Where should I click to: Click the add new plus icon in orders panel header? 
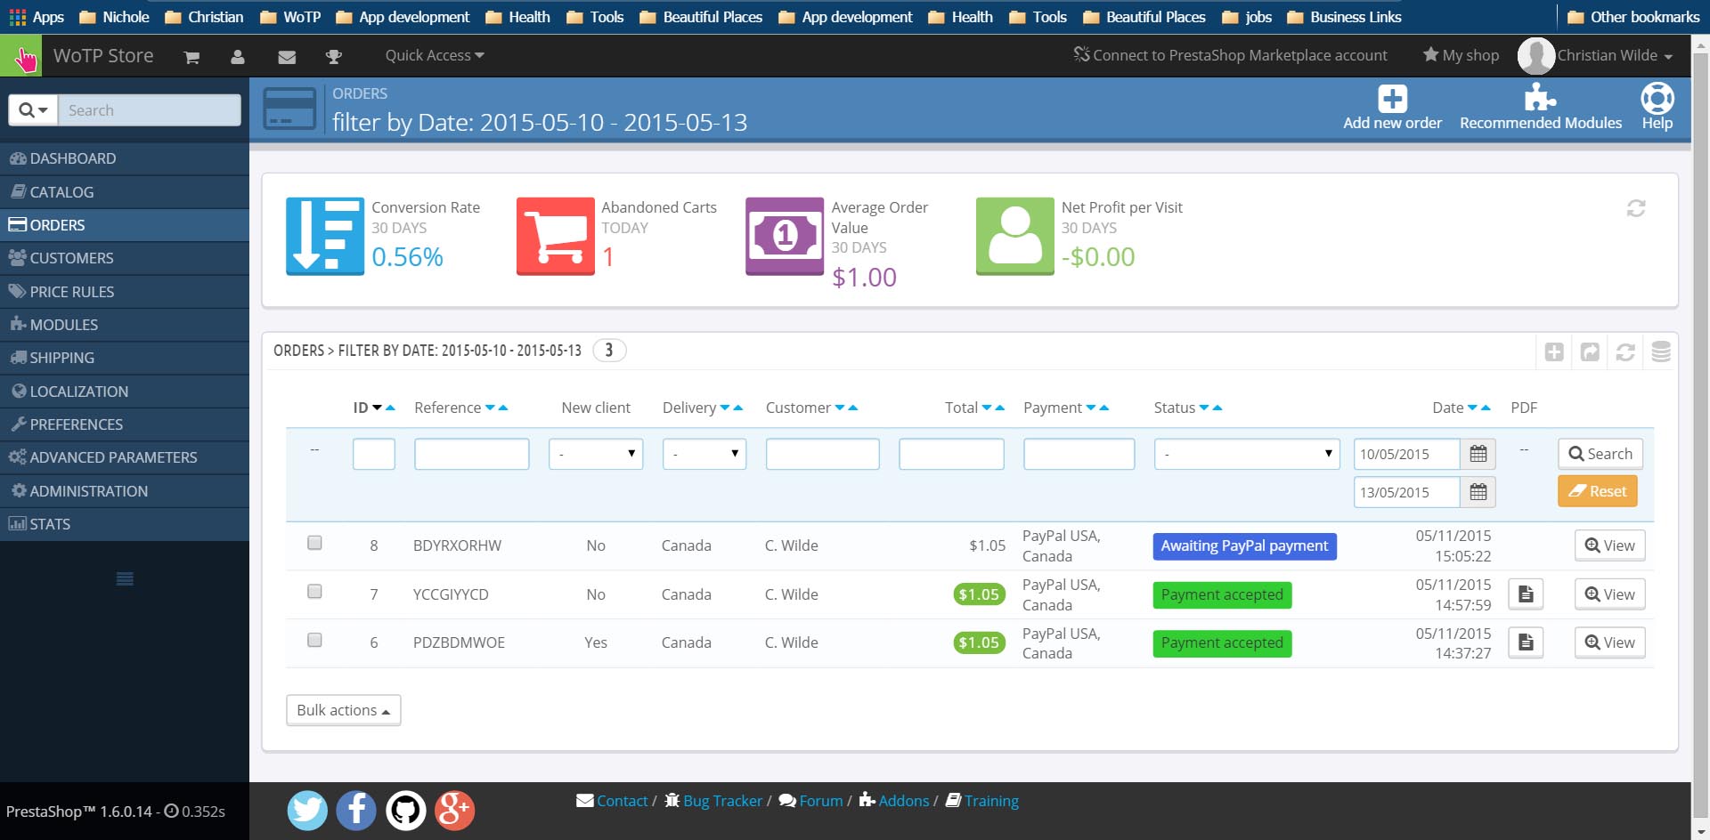pos(1554,352)
